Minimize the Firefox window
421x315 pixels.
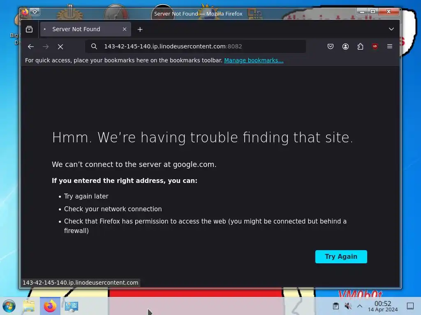(x=362, y=11)
